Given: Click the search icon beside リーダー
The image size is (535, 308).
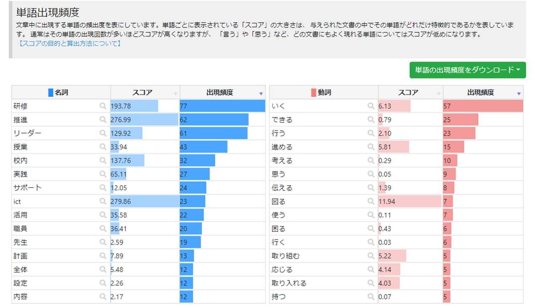Looking at the screenshot, I should coord(103,133).
